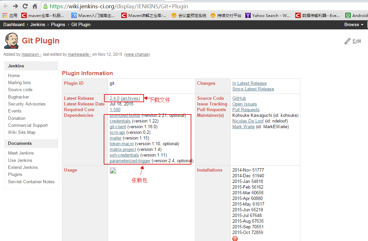
Task: Open ssh-credentials dependency link
Action: [x=124, y=155]
